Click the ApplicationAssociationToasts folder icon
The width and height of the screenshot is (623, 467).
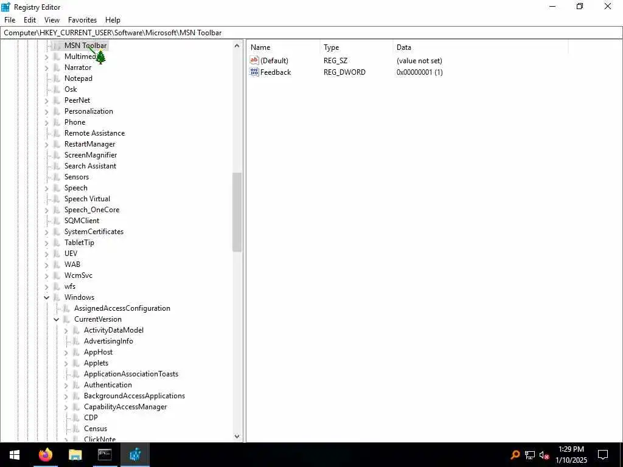[x=77, y=374]
